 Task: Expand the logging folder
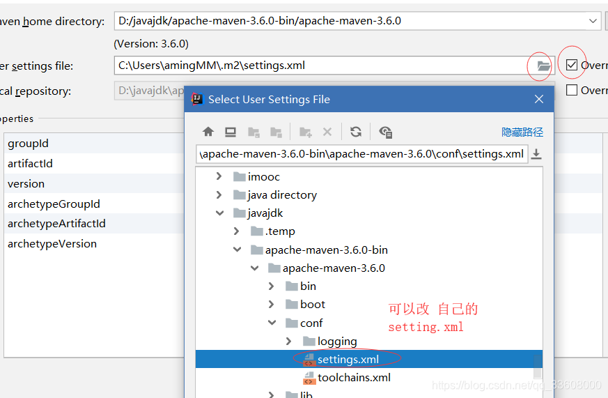point(288,342)
